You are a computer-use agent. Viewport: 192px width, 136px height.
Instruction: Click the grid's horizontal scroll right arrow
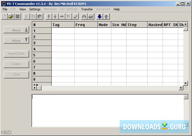point(181,88)
